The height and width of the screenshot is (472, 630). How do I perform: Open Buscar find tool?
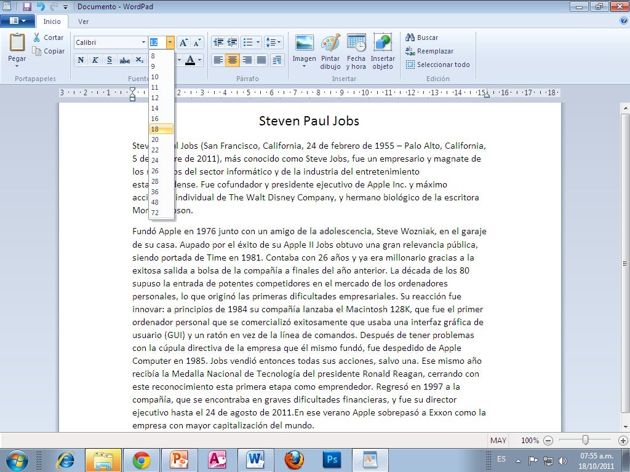pos(421,37)
